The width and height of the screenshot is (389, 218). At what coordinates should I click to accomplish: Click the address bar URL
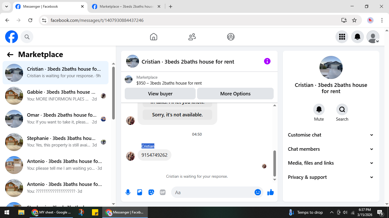point(97,20)
